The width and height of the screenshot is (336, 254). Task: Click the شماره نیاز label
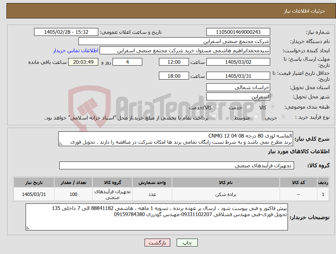tap(318, 32)
